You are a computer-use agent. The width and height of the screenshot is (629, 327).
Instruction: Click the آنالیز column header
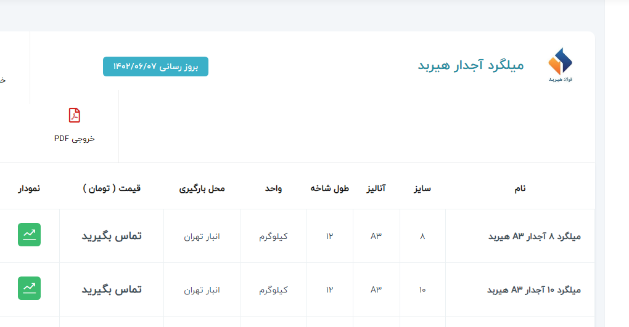[376, 188]
